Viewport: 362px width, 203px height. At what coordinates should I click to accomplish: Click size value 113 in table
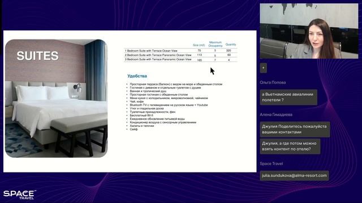(200, 55)
